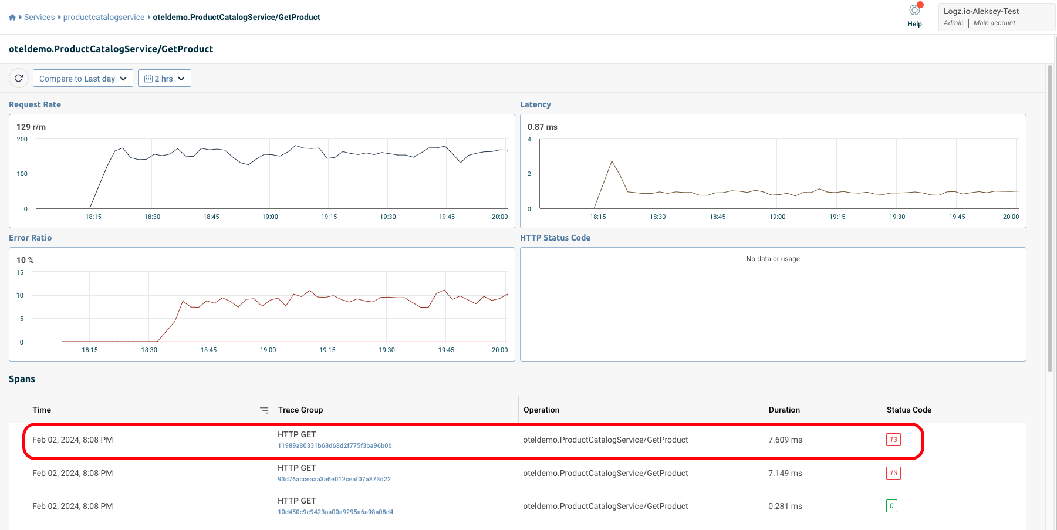This screenshot has width=1057, height=530.
Task: Click the 0.87 ms latency value
Action: (542, 127)
